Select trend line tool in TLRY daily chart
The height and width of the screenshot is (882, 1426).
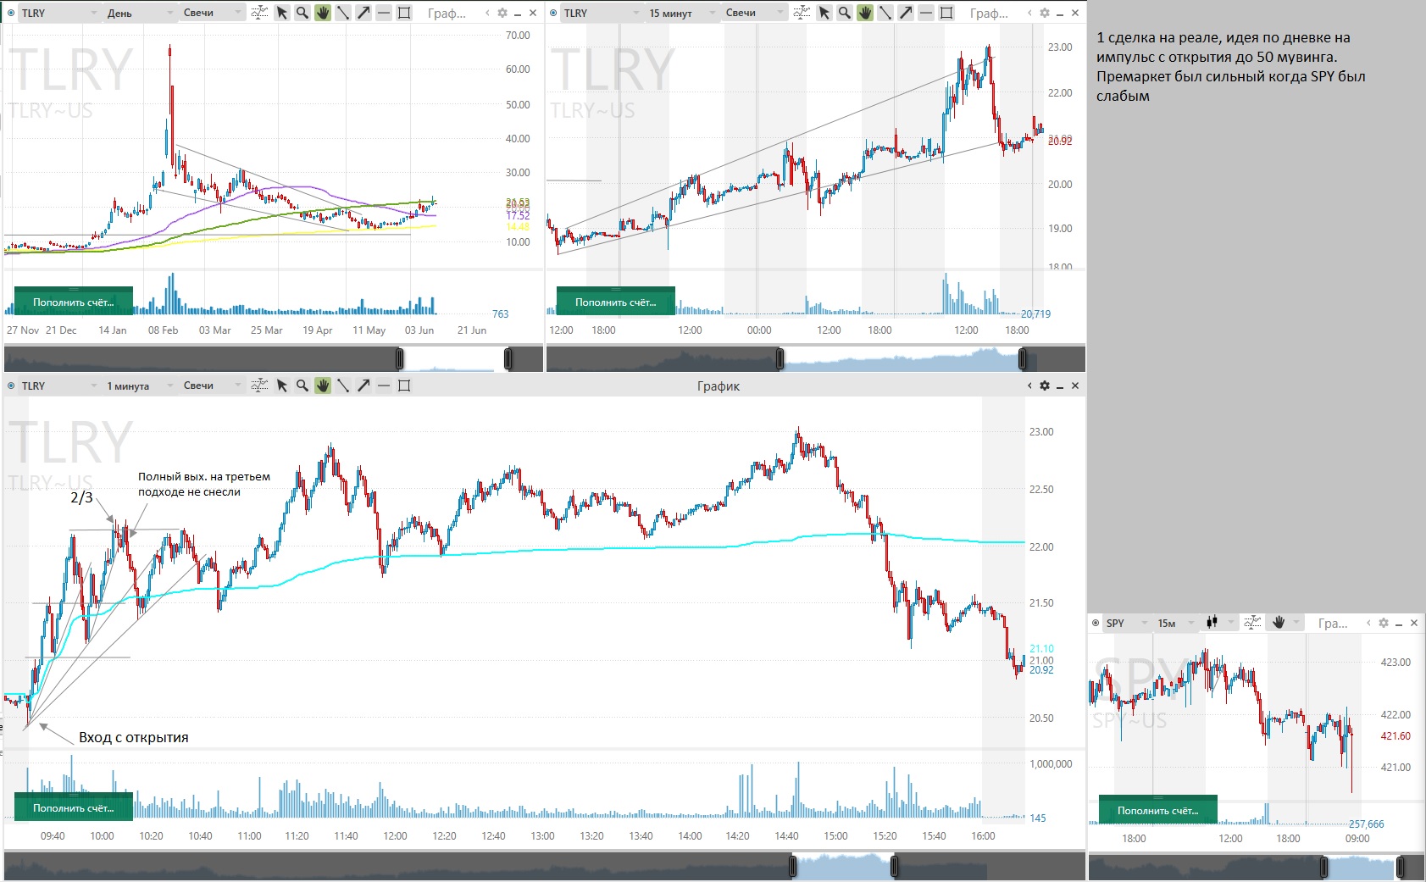343,13
